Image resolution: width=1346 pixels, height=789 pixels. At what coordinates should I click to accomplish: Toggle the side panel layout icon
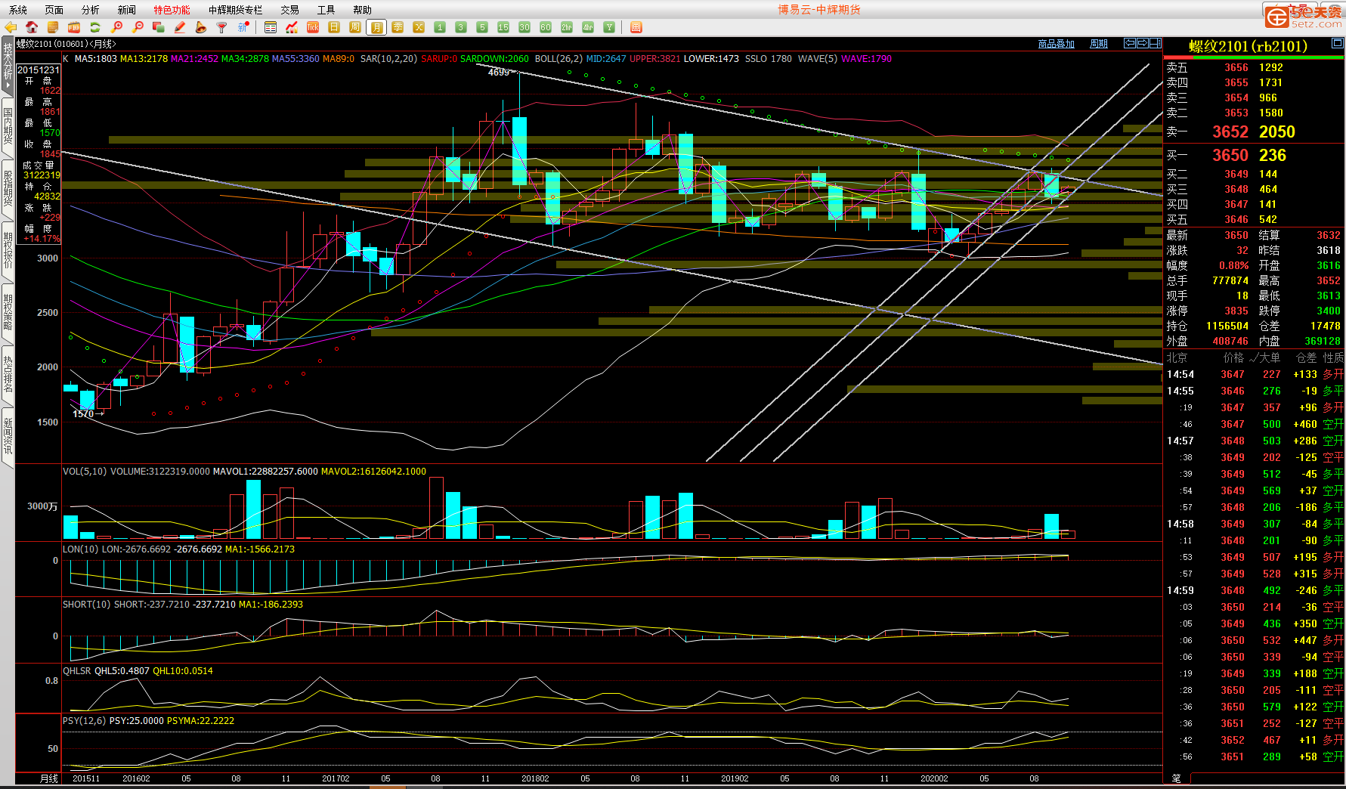1156,43
